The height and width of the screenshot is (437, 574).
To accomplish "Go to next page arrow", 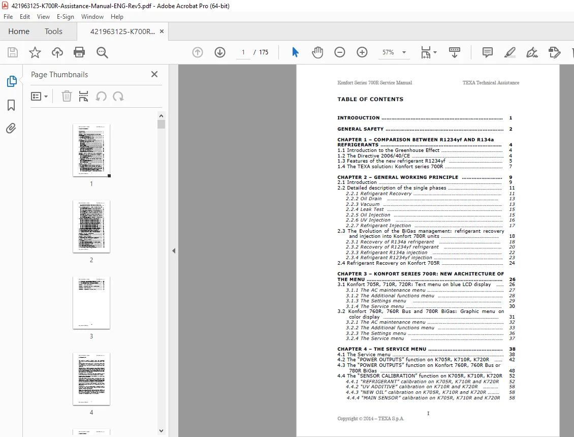I will coord(220,52).
